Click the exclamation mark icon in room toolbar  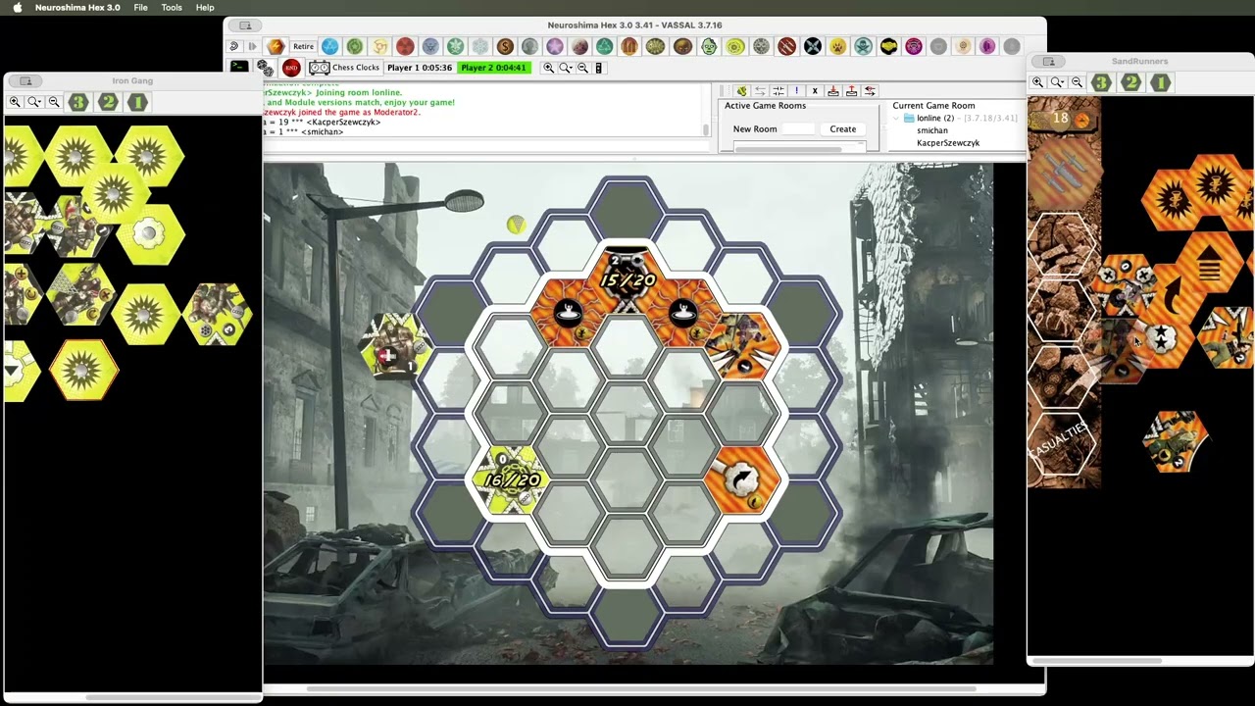click(x=796, y=91)
